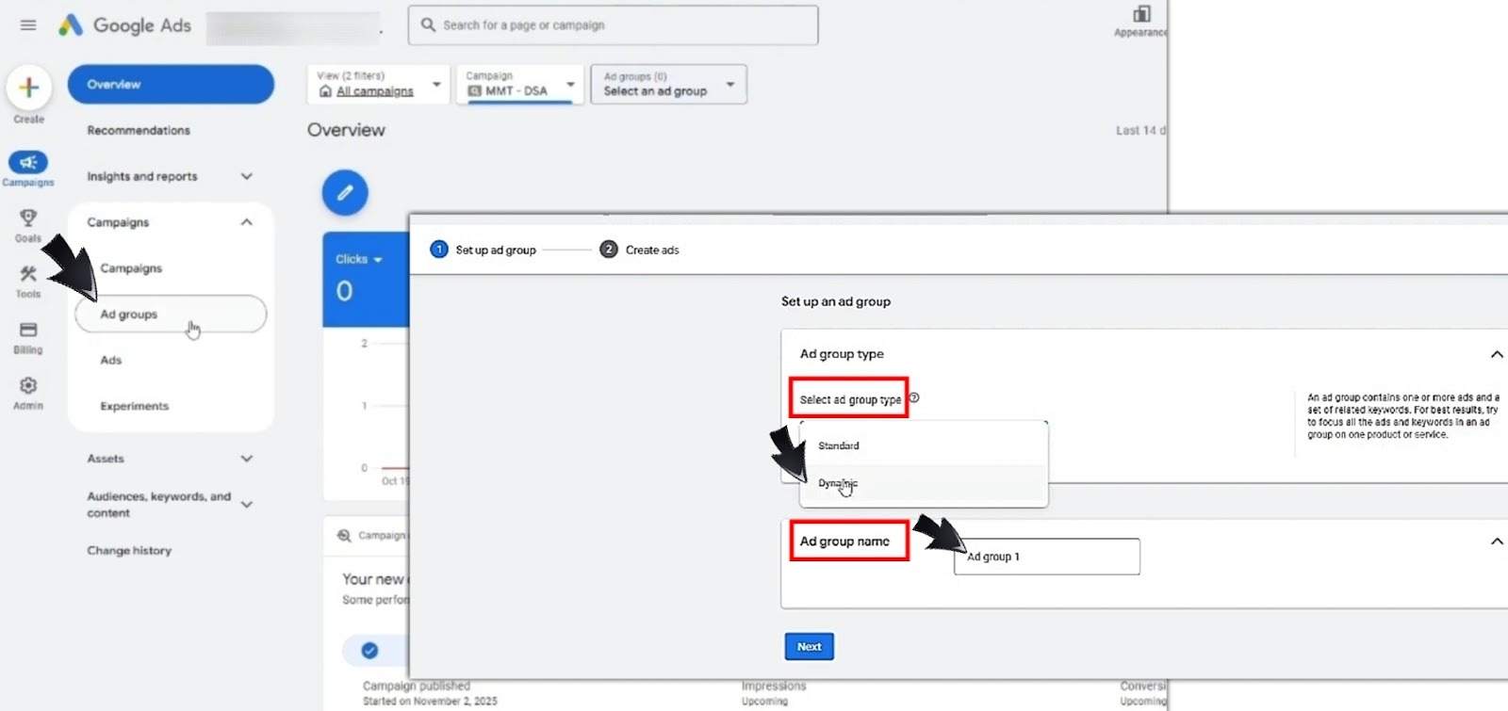The image size is (1508, 711).
Task: Open the Select an ad group dropdown
Action: click(x=668, y=85)
